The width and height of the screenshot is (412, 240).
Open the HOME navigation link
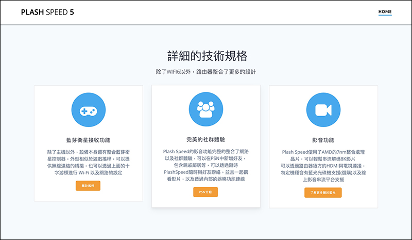tap(385, 11)
